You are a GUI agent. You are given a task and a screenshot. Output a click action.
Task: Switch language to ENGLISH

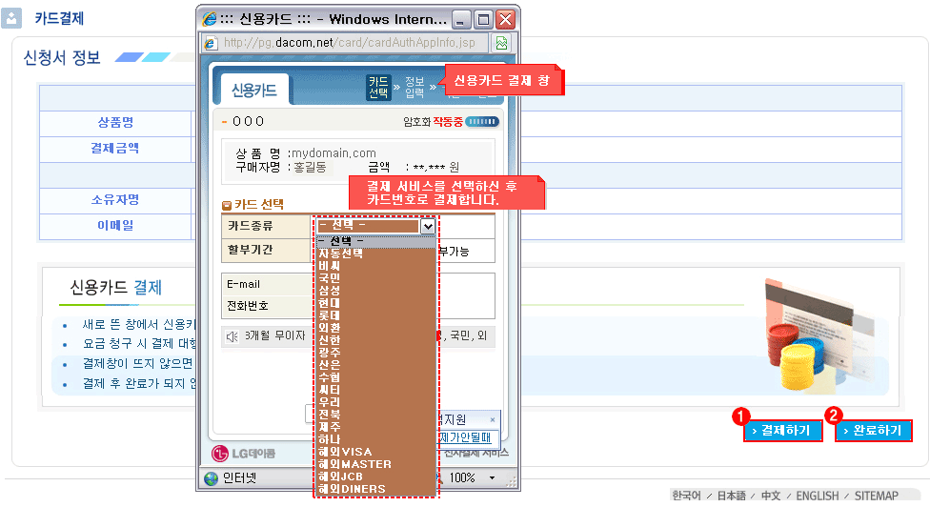817,496
